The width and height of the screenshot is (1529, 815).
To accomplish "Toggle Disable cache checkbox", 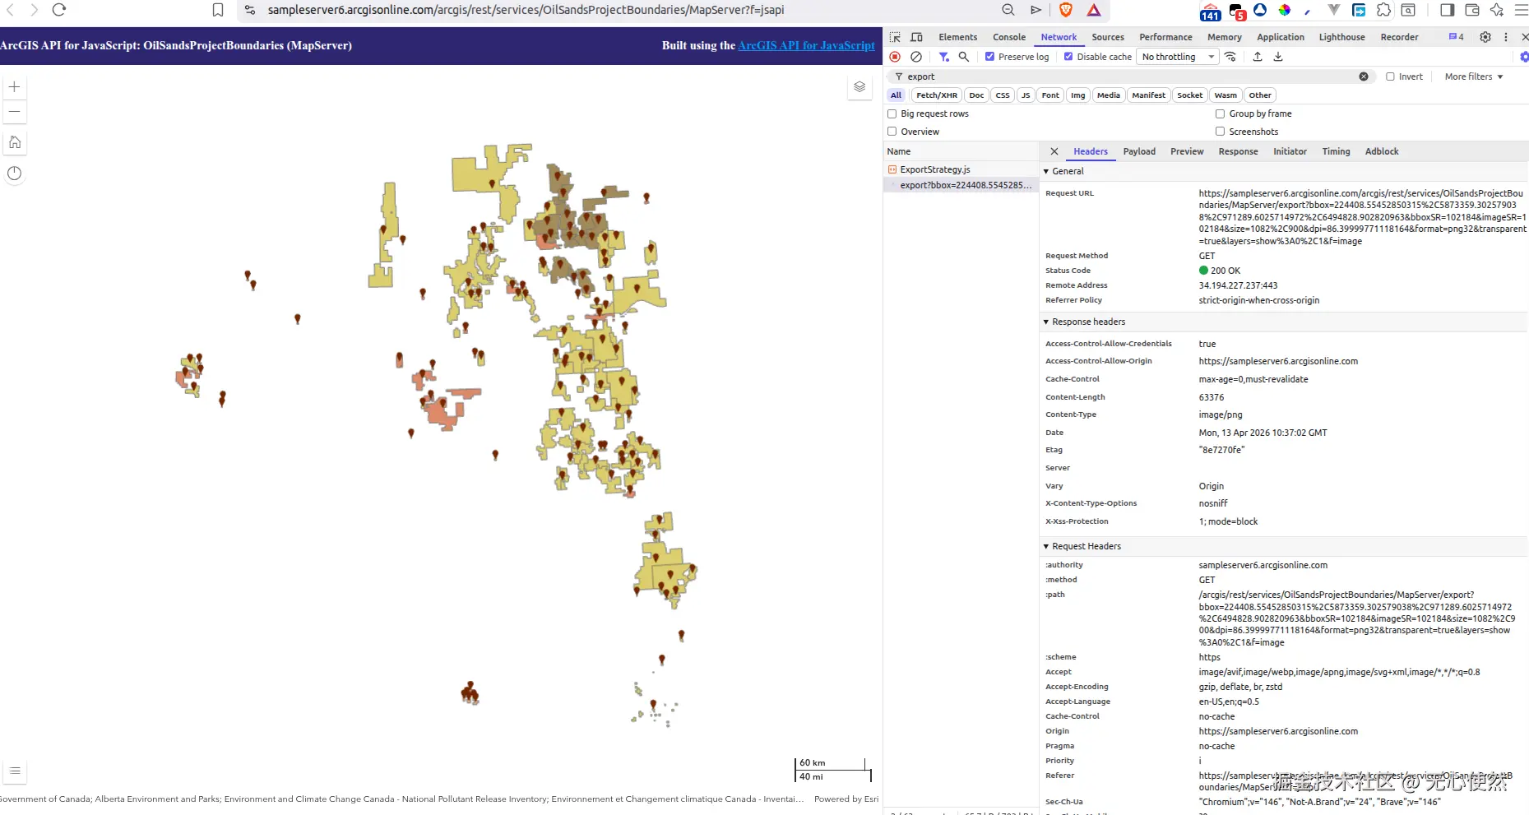I will (x=1068, y=57).
